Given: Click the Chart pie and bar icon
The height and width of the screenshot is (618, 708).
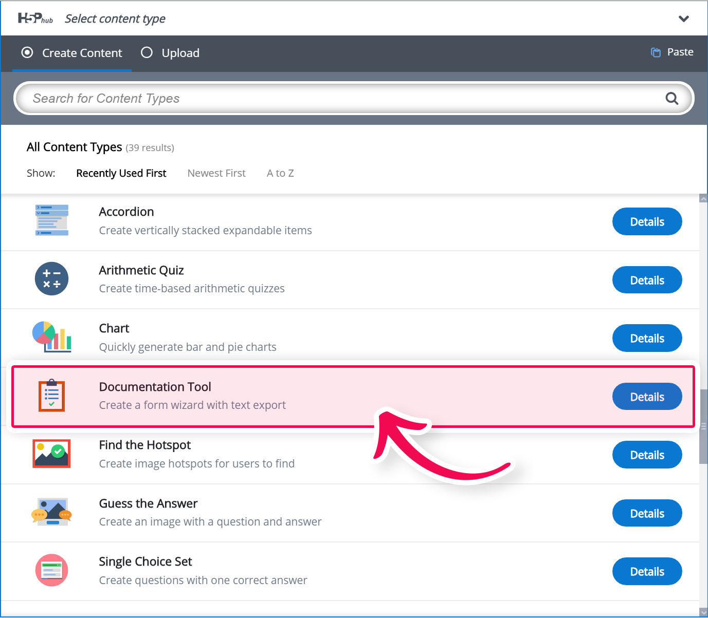Looking at the screenshot, I should pyautogui.click(x=51, y=336).
